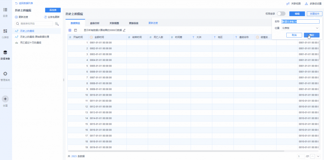Focus the 搜索表和字段 search field
This screenshot has height=160, width=324.
pyautogui.click(x=34, y=24)
